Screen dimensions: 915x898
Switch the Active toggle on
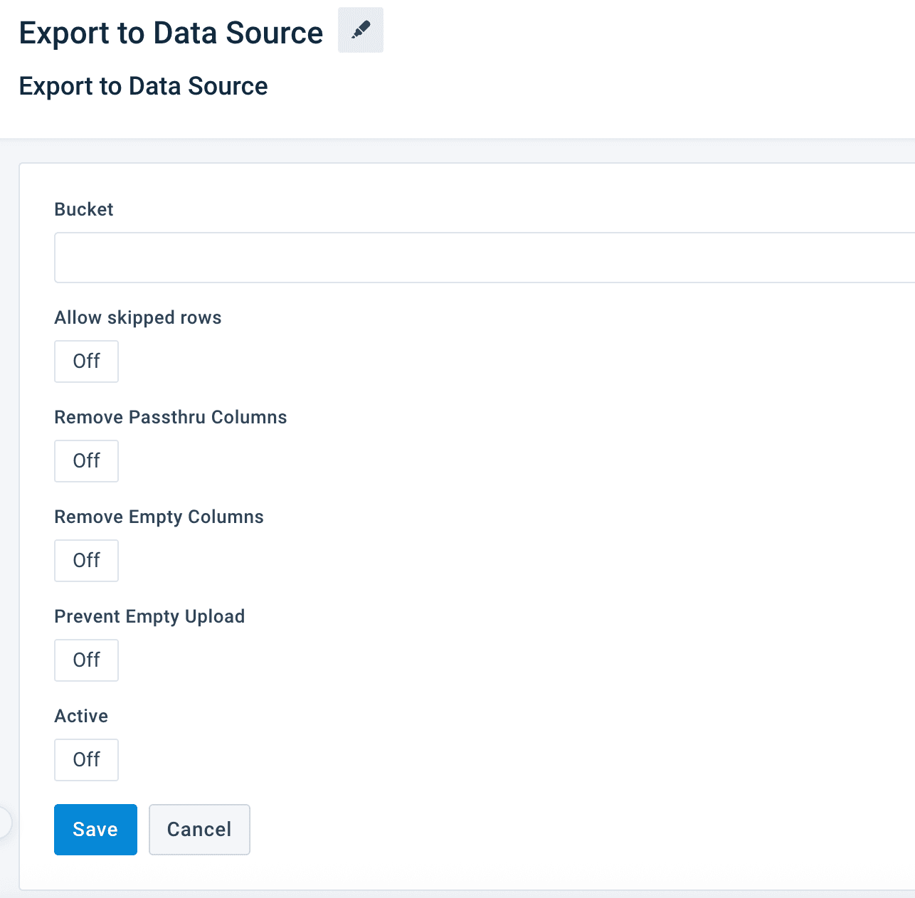pyautogui.click(x=86, y=760)
